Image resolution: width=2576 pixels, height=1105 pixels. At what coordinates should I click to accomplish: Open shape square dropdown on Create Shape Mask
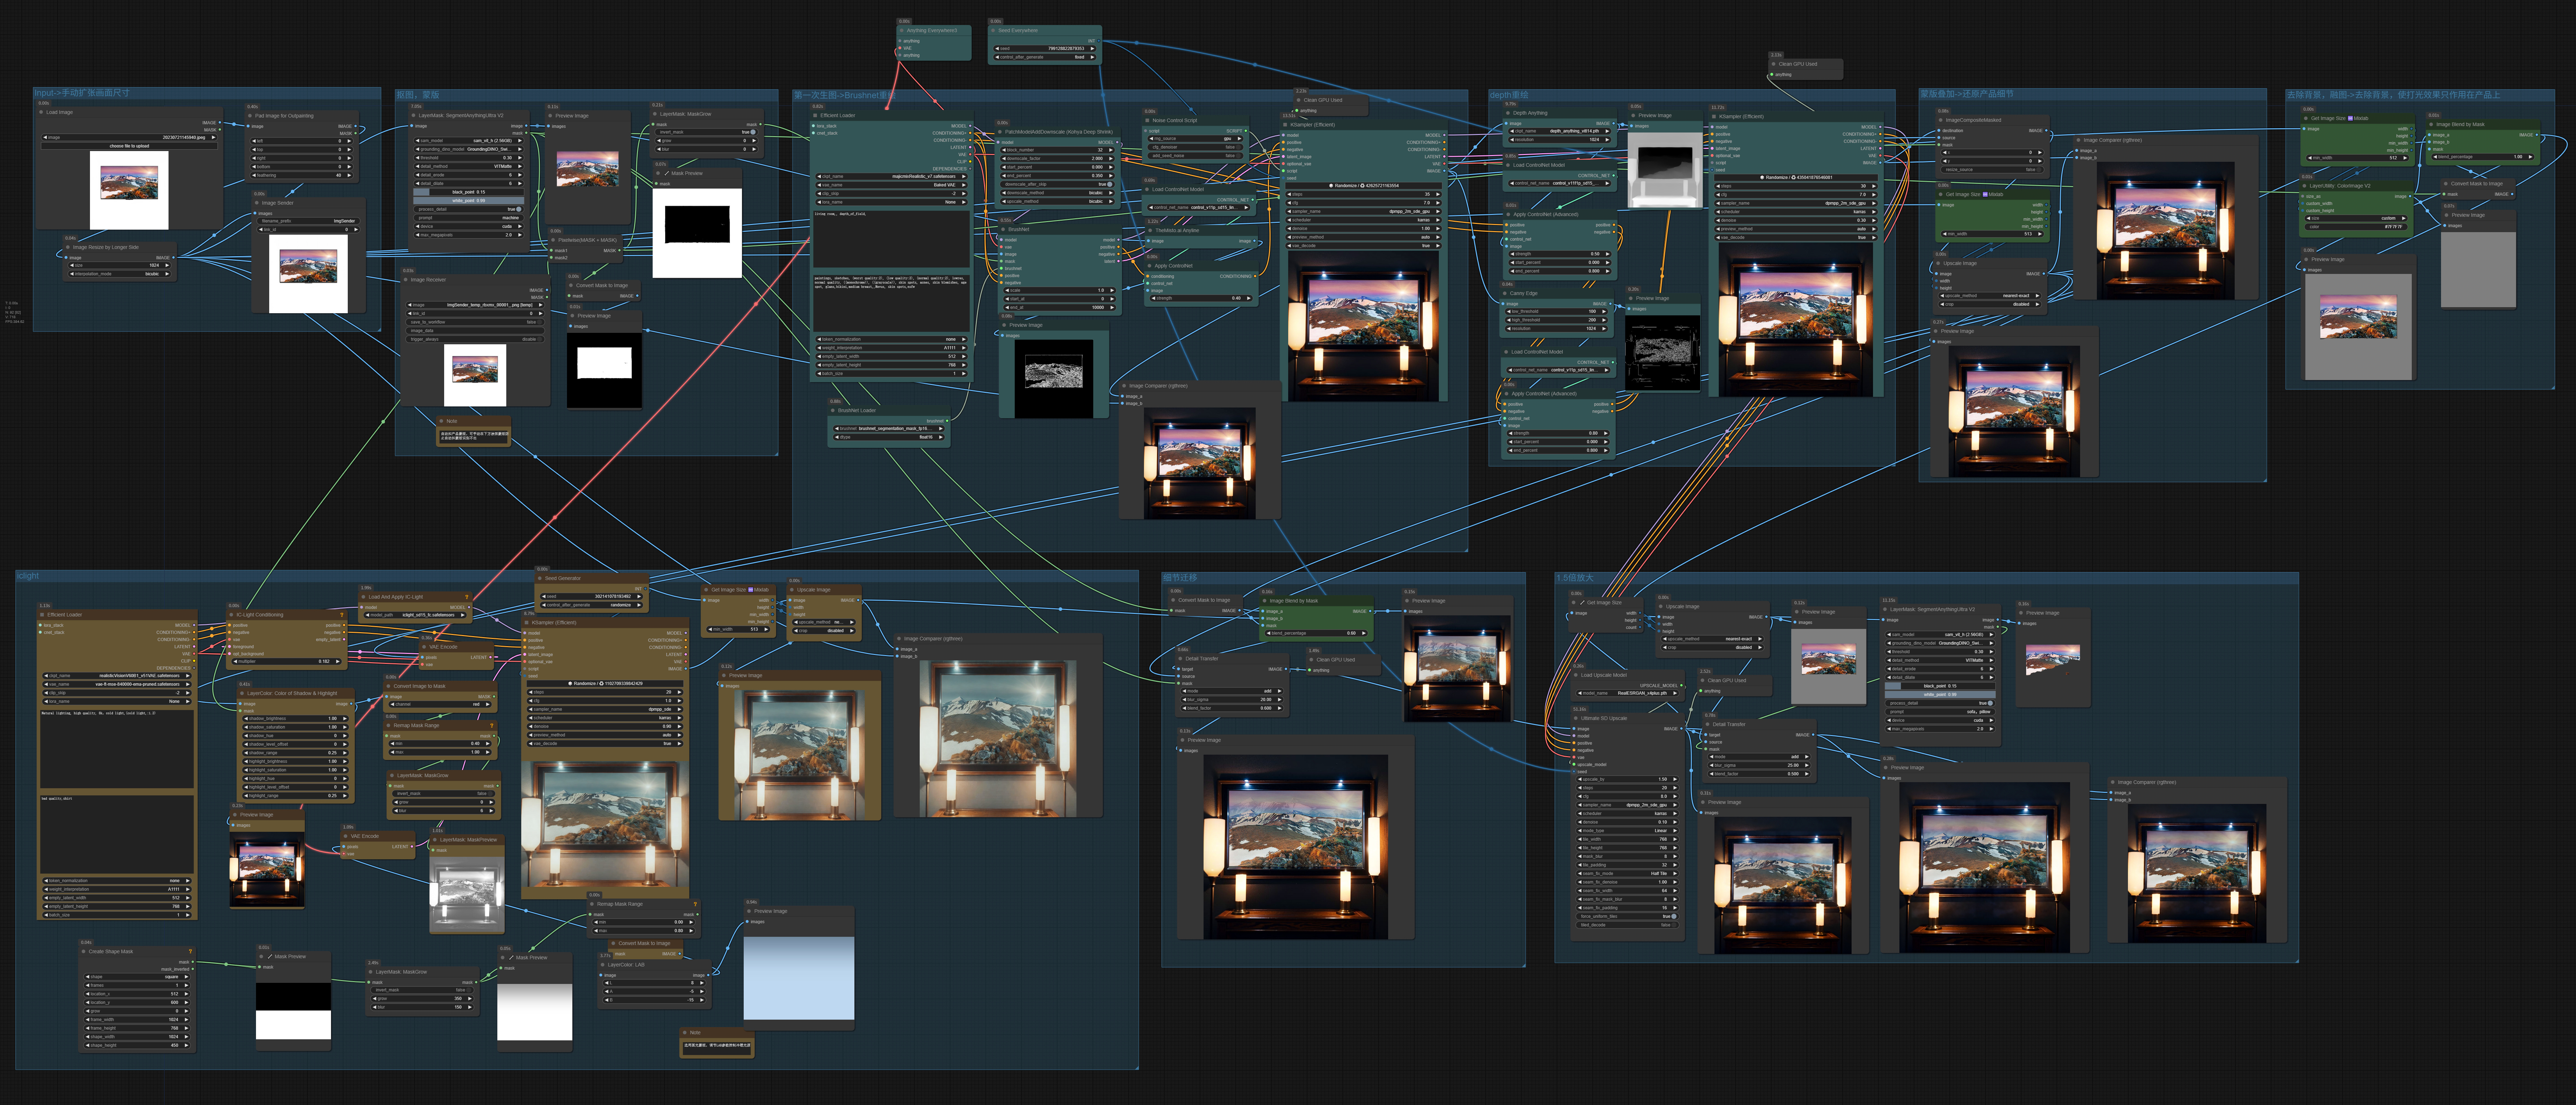137,977
